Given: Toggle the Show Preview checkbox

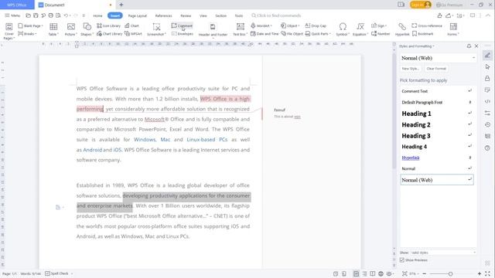Looking at the screenshot, I should (402, 260).
